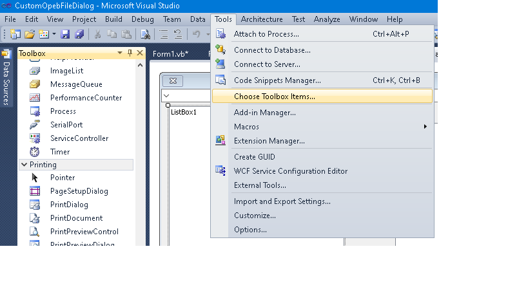The height and width of the screenshot is (296, 528).
Task: Click the uncomment lines toolbar icon
Action: [x=178, y=34]
